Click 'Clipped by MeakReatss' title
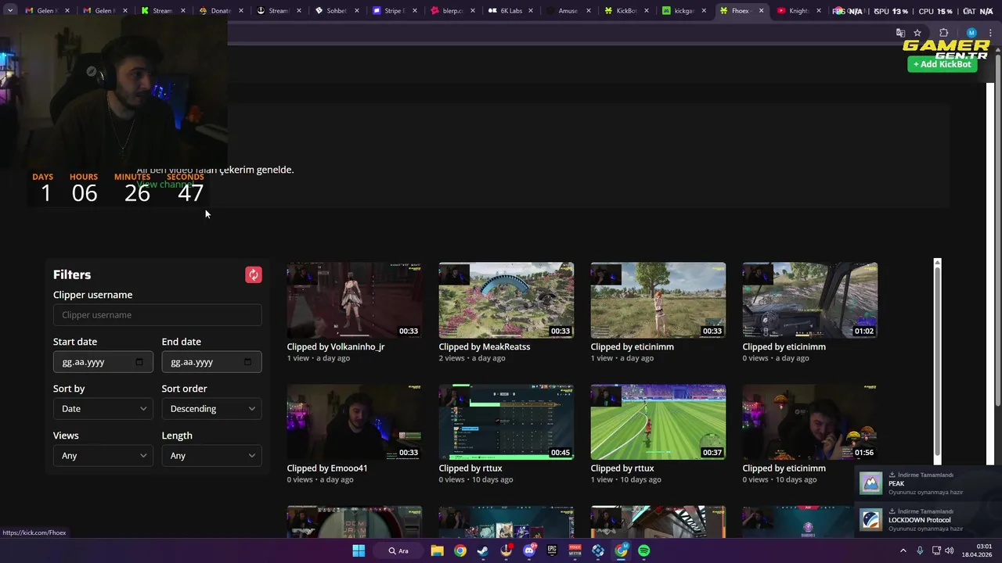1002x563 pixels. [485, 346]
